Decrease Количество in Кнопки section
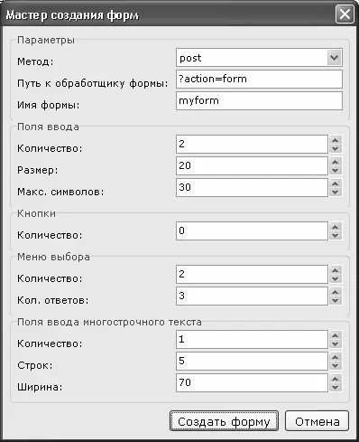The image size is (359, 442). tap(336, 235)
